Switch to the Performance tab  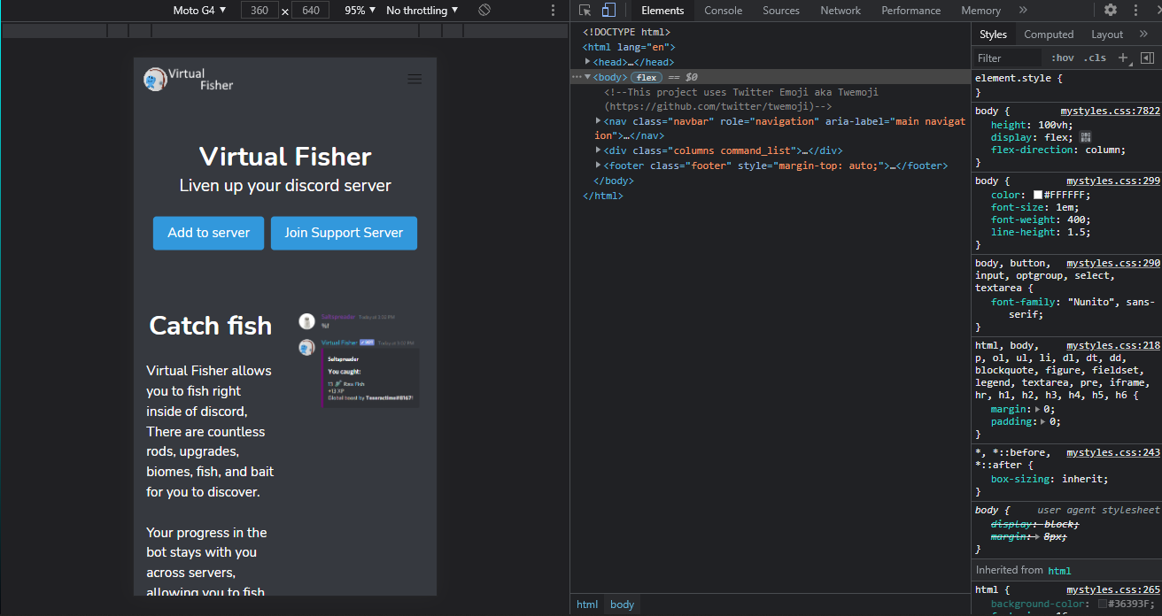click(910, 11)
